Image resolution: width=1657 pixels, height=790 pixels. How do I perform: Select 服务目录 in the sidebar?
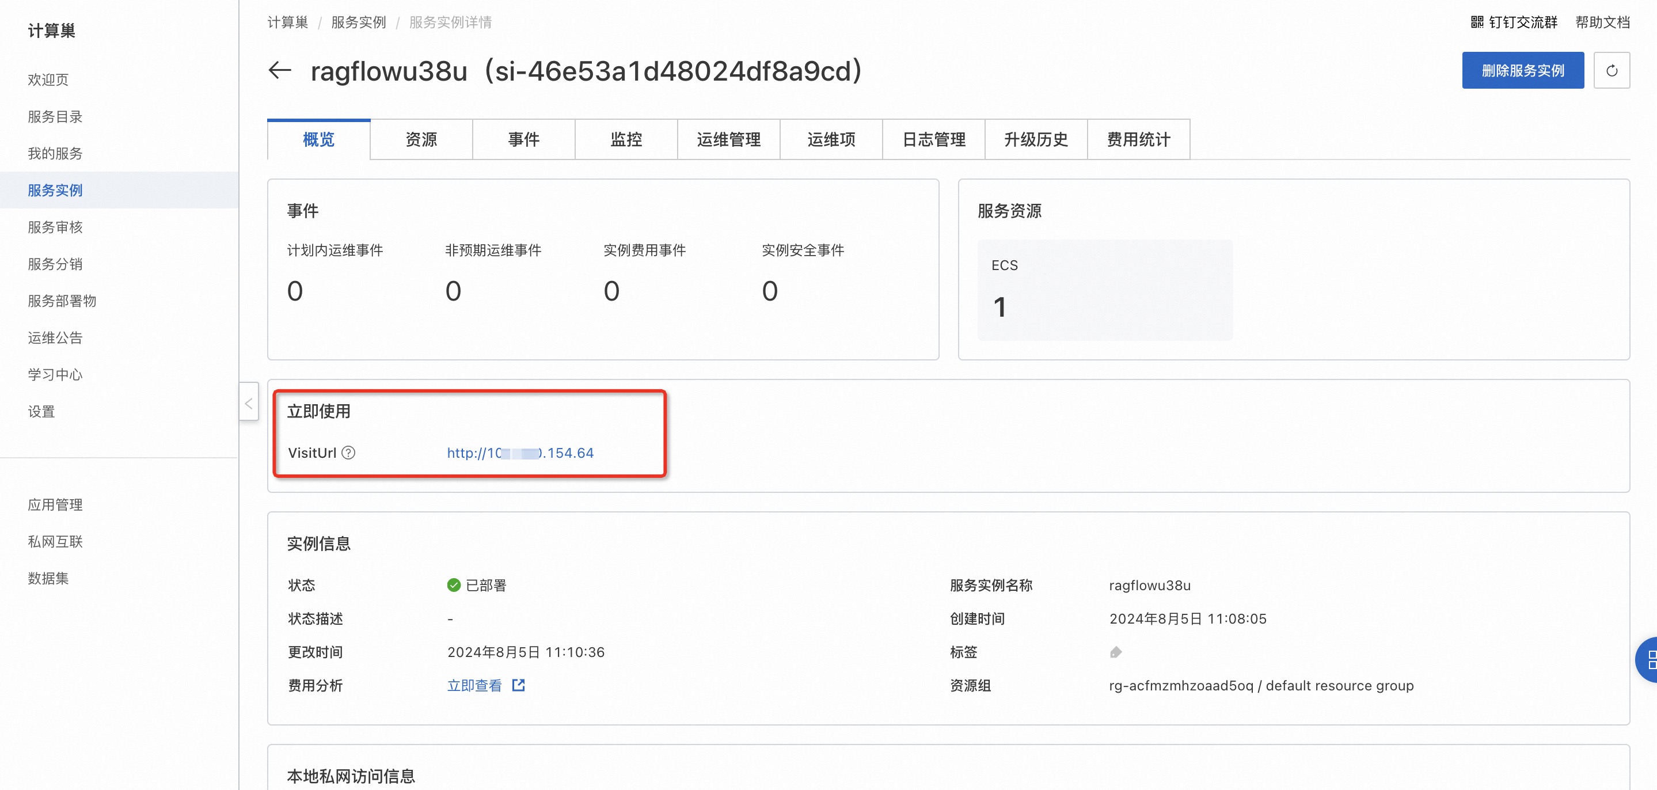tap(54, 116)
